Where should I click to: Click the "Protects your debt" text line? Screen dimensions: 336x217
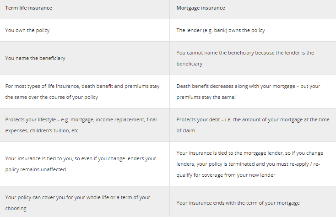[x=253, y=119]
